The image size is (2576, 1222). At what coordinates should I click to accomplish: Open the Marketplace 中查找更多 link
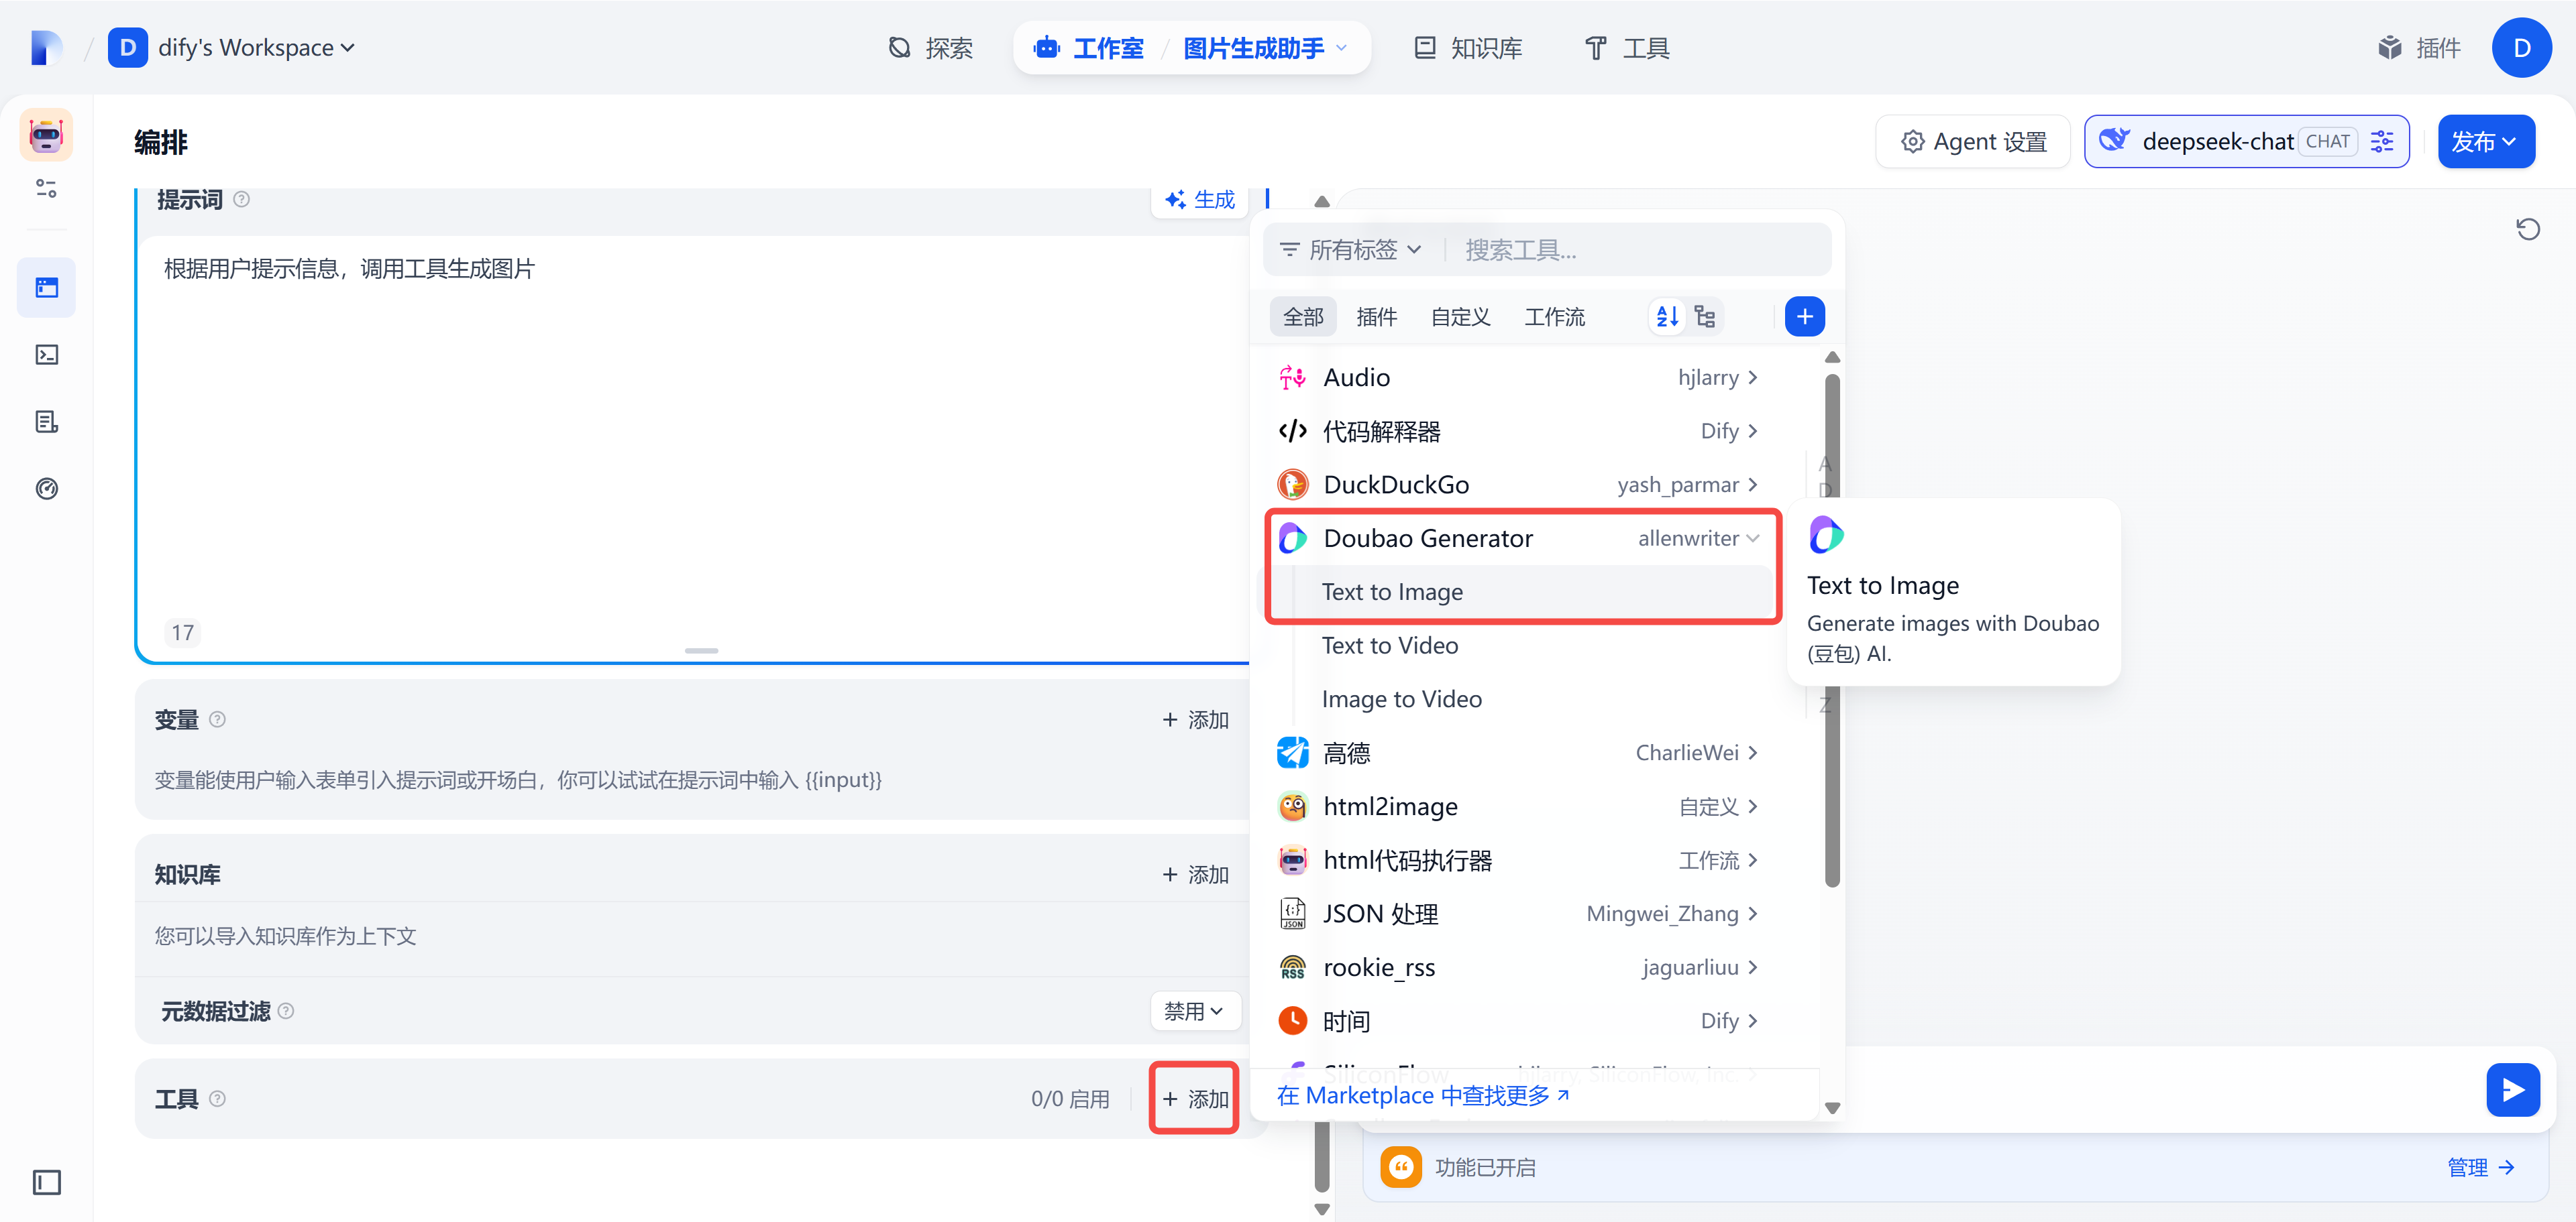pyautogui.click(x=1422, y=1095)
